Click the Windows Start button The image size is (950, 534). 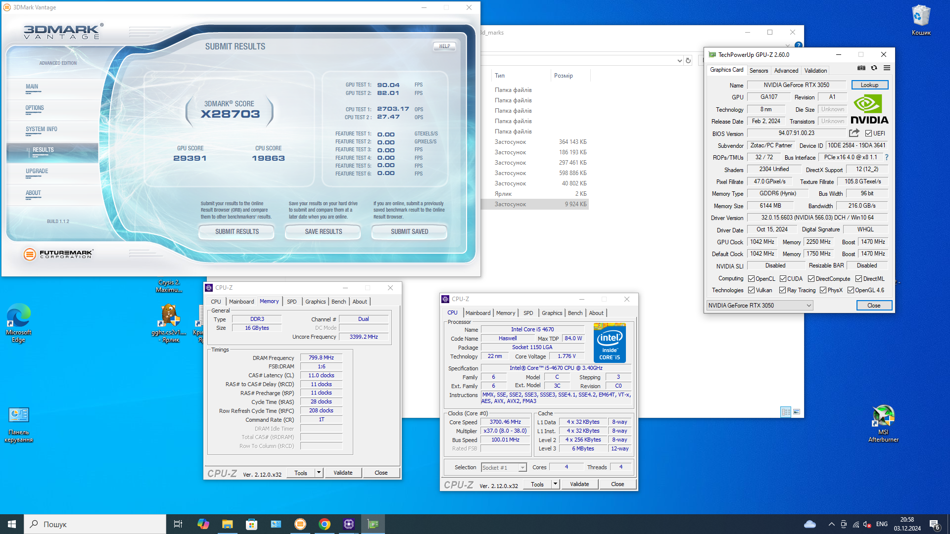(12, 524)
